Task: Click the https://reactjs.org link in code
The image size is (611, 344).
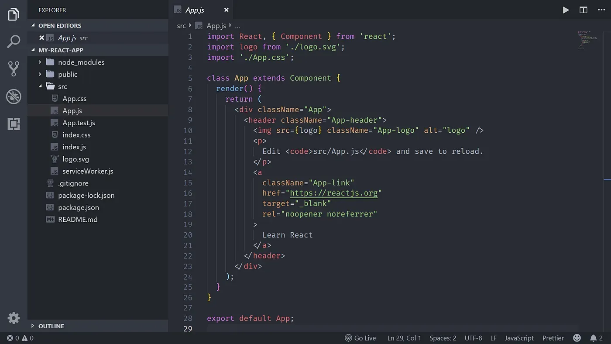Action: (x=334, y=193)
